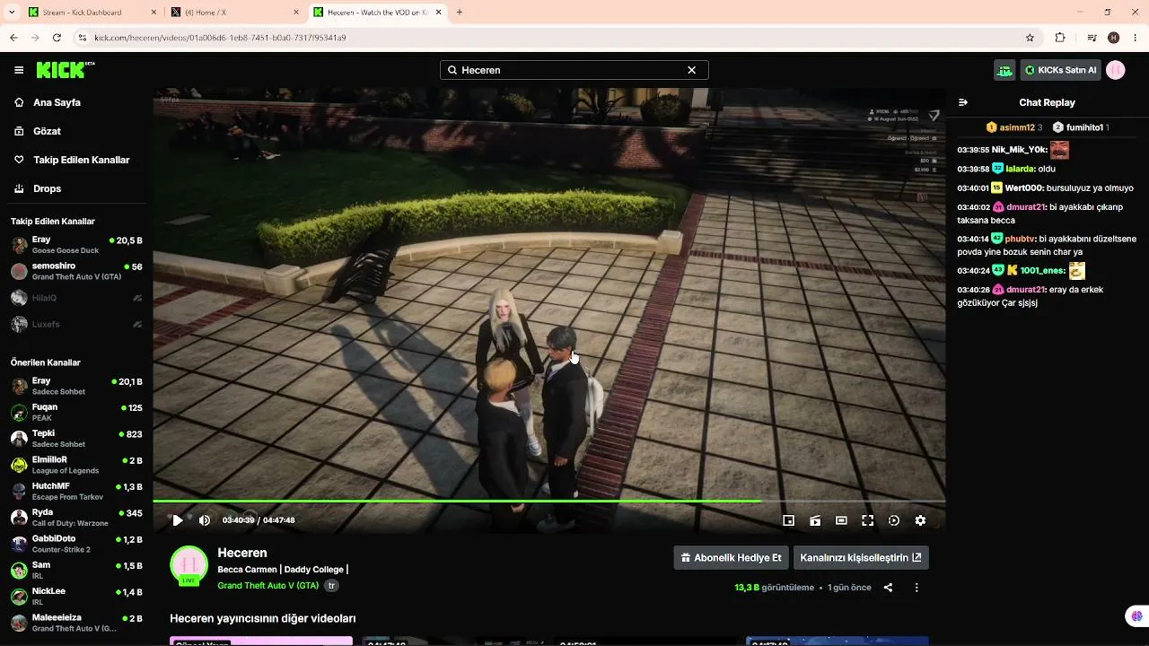Click the Heceren channel avatar

(189, 565)
